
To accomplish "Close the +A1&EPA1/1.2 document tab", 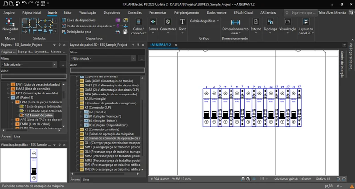I will pos(176,45).
